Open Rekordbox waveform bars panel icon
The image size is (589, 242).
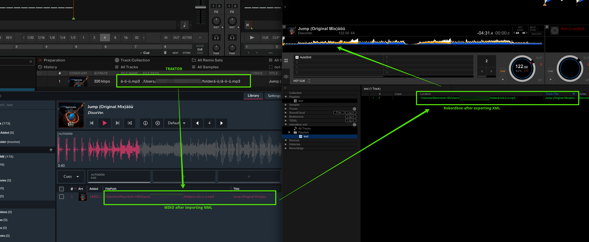point(286,76)
